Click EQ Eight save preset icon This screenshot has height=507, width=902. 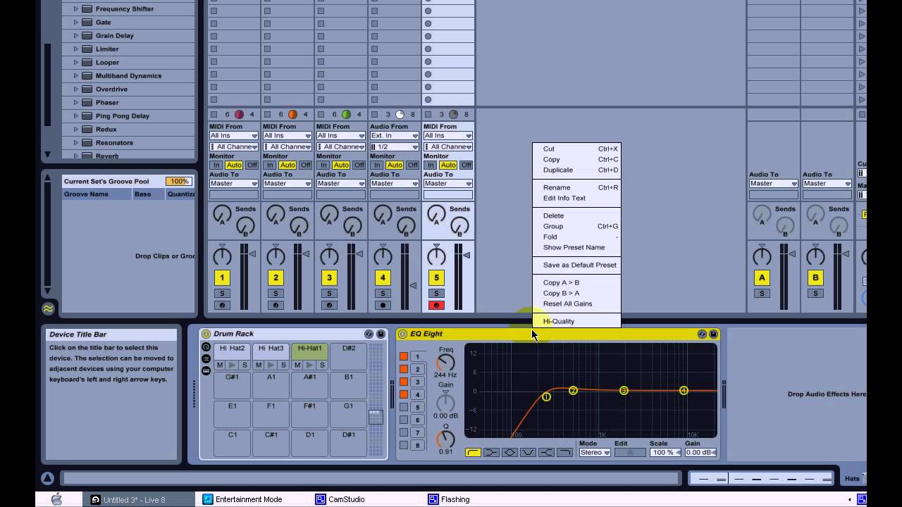(713, 334)
